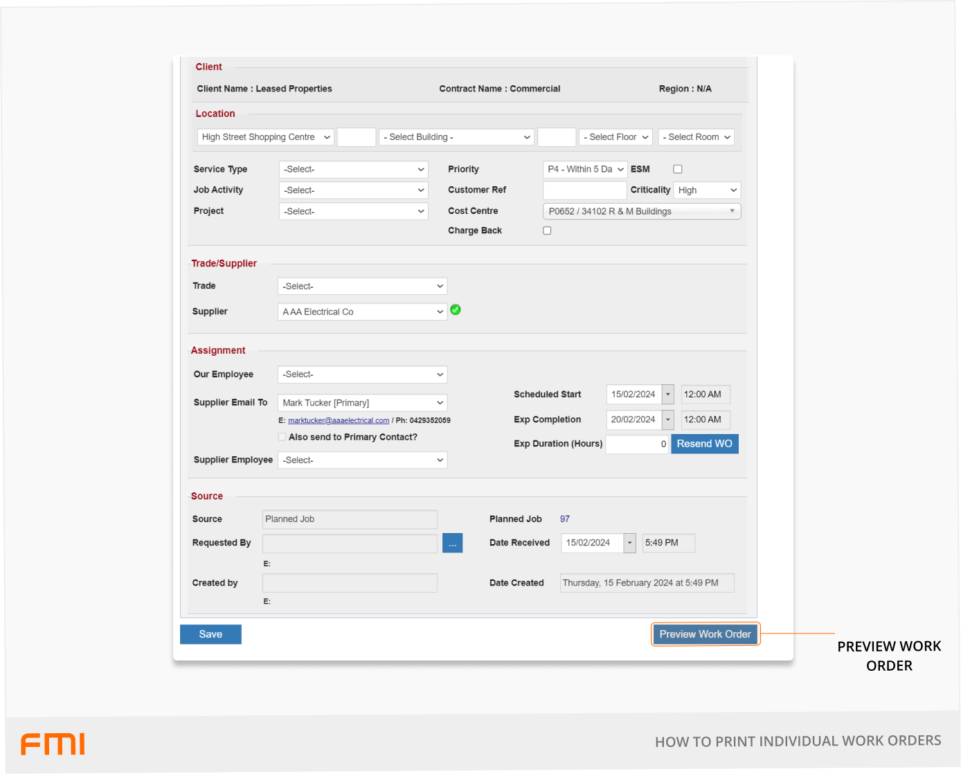Click the Planned Job number 97 link
The width and height of the screenshot is (961, 774).
click(565, 519)
